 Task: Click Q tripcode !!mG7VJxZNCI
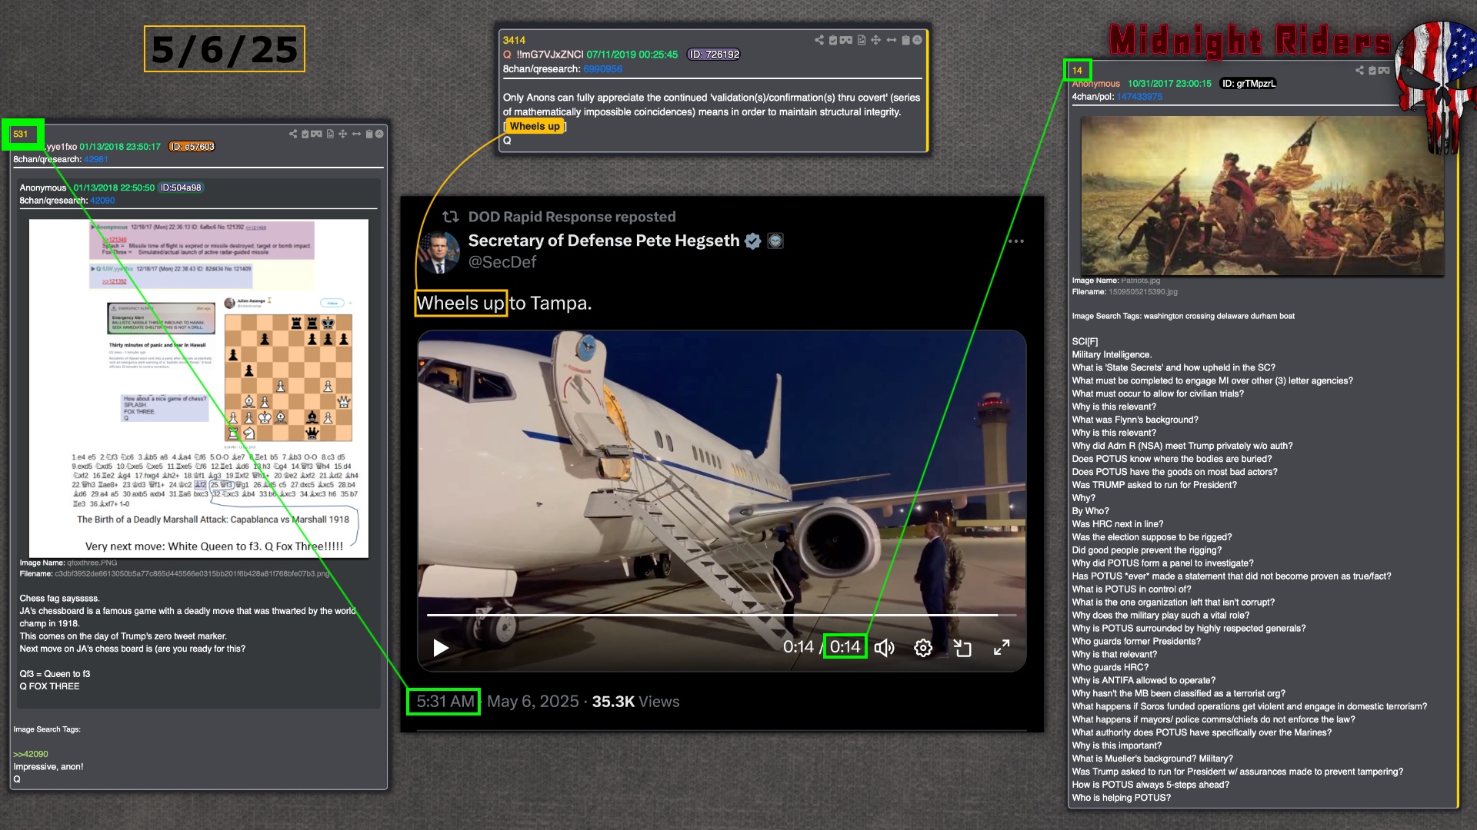(x=550, y=55)
